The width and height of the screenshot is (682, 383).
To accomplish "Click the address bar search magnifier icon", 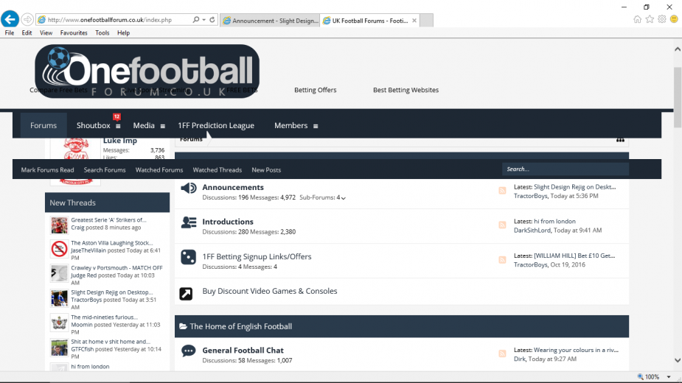I will (x=196, y=20).
